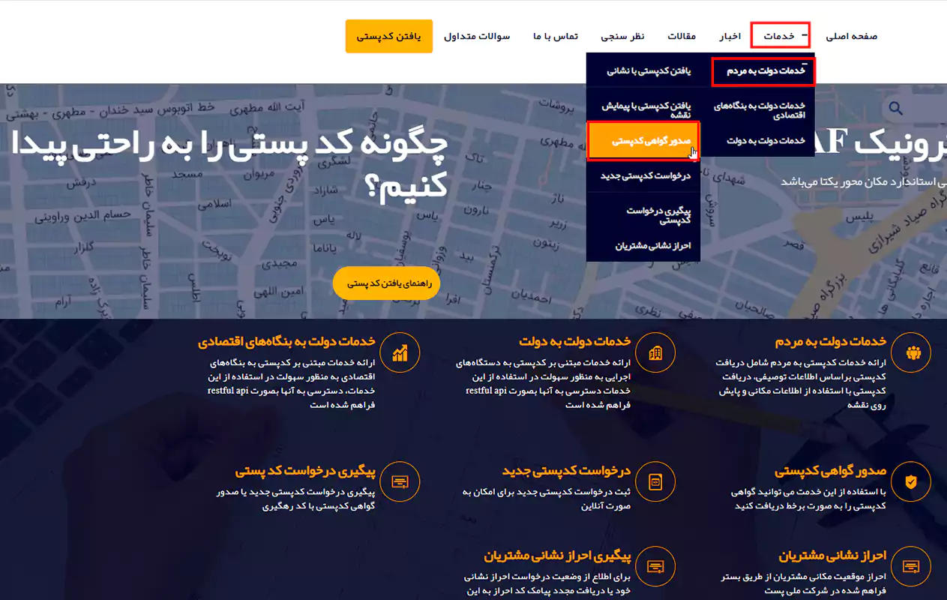Open the احراز نشانی مشتریان card heading
Viewport: 947px width, 600px height.
tap(832, 556)
